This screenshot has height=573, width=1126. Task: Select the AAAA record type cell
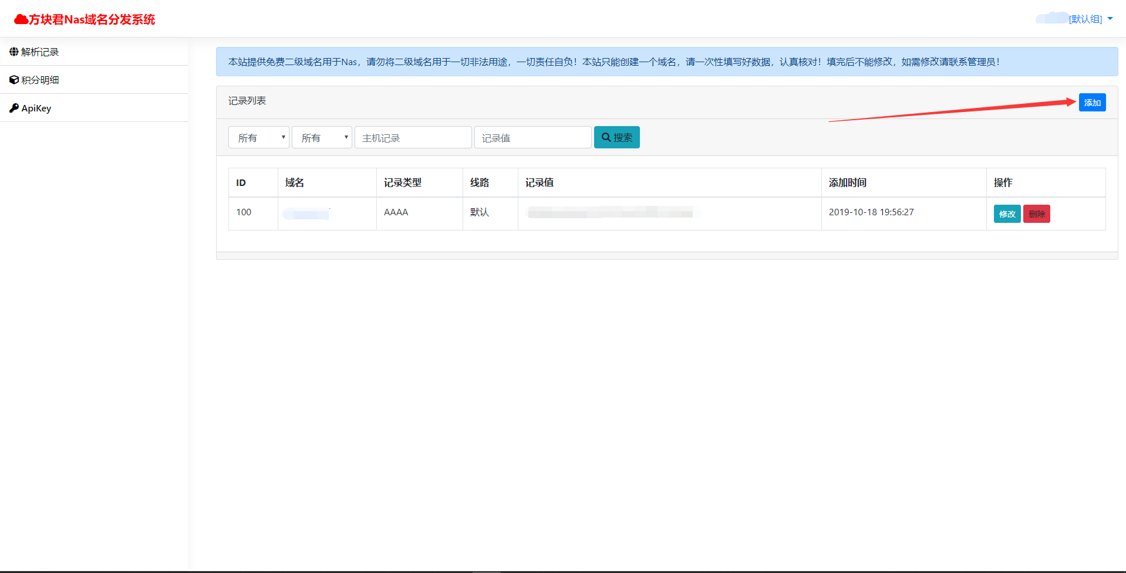pyautogui.click(x=396, y=212)
